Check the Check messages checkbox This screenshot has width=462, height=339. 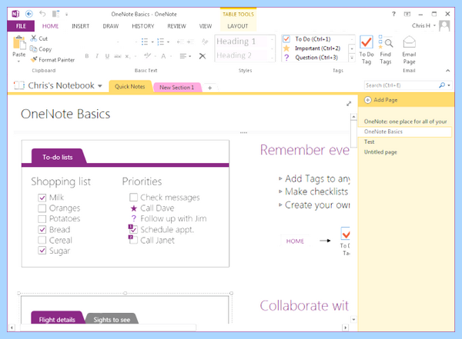tap(133, 197)
